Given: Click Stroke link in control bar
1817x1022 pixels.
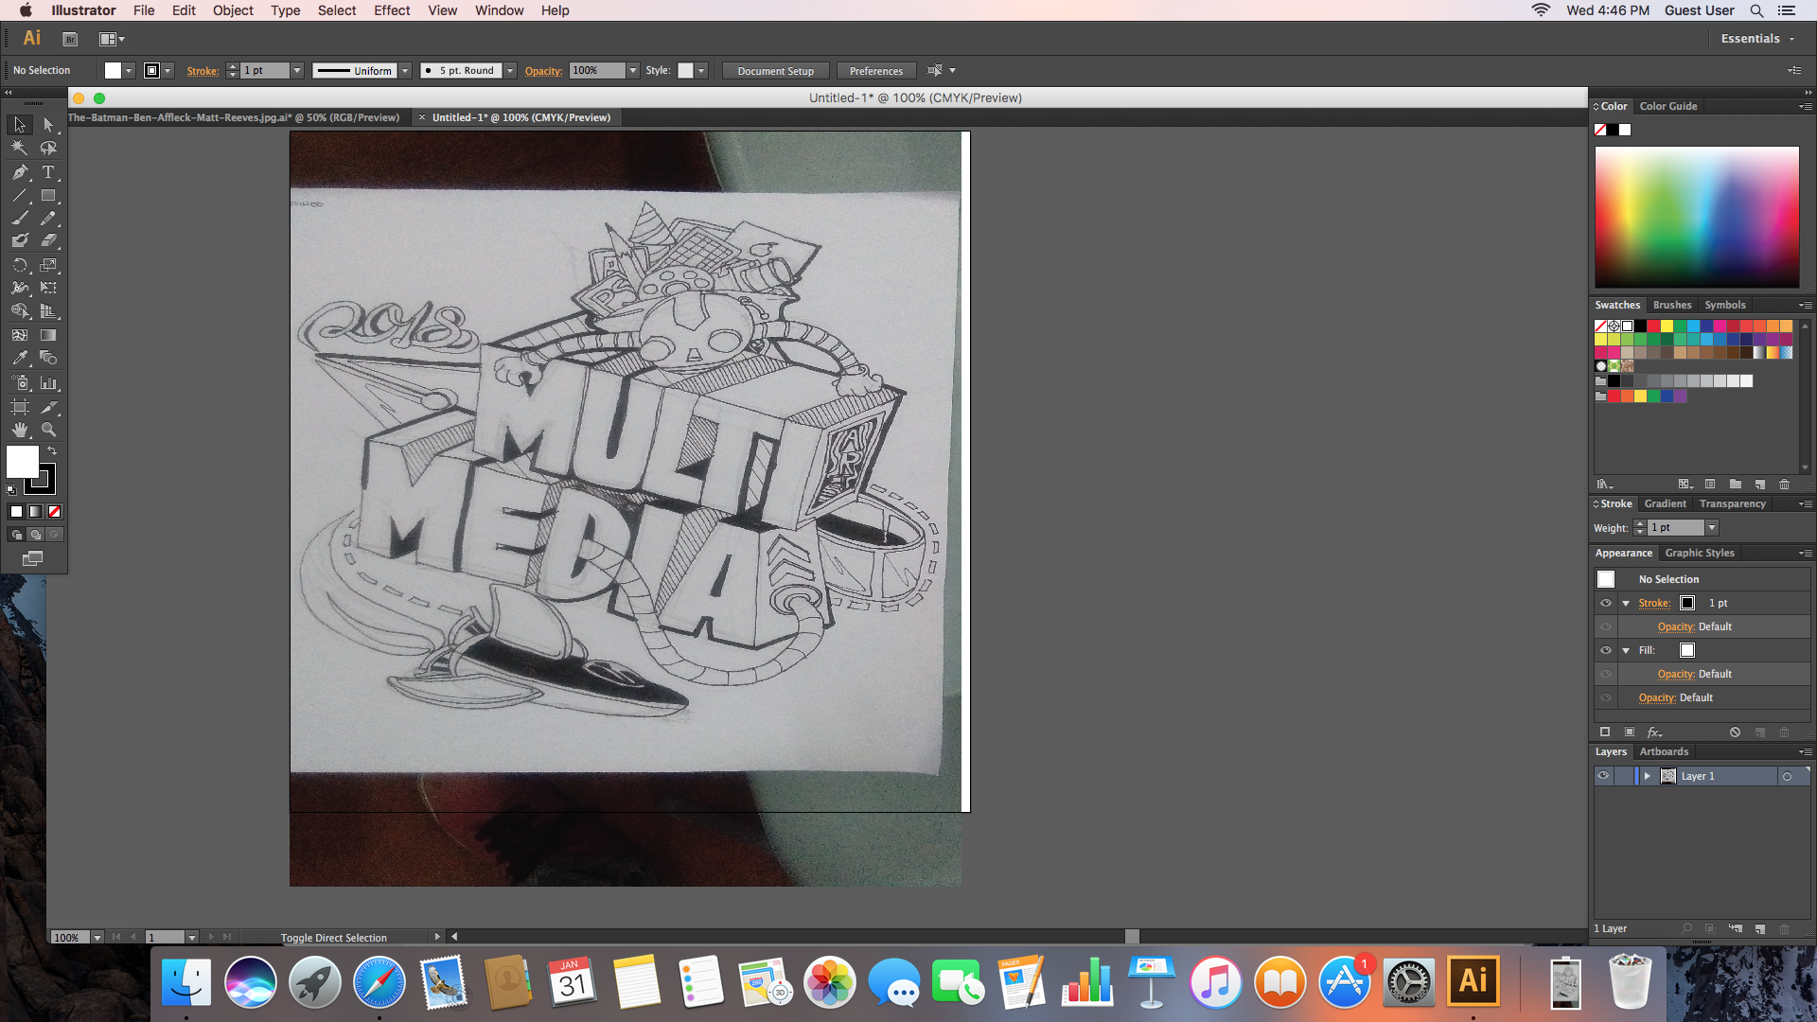Looking at the screenshot, I should (x=203, y=71).
